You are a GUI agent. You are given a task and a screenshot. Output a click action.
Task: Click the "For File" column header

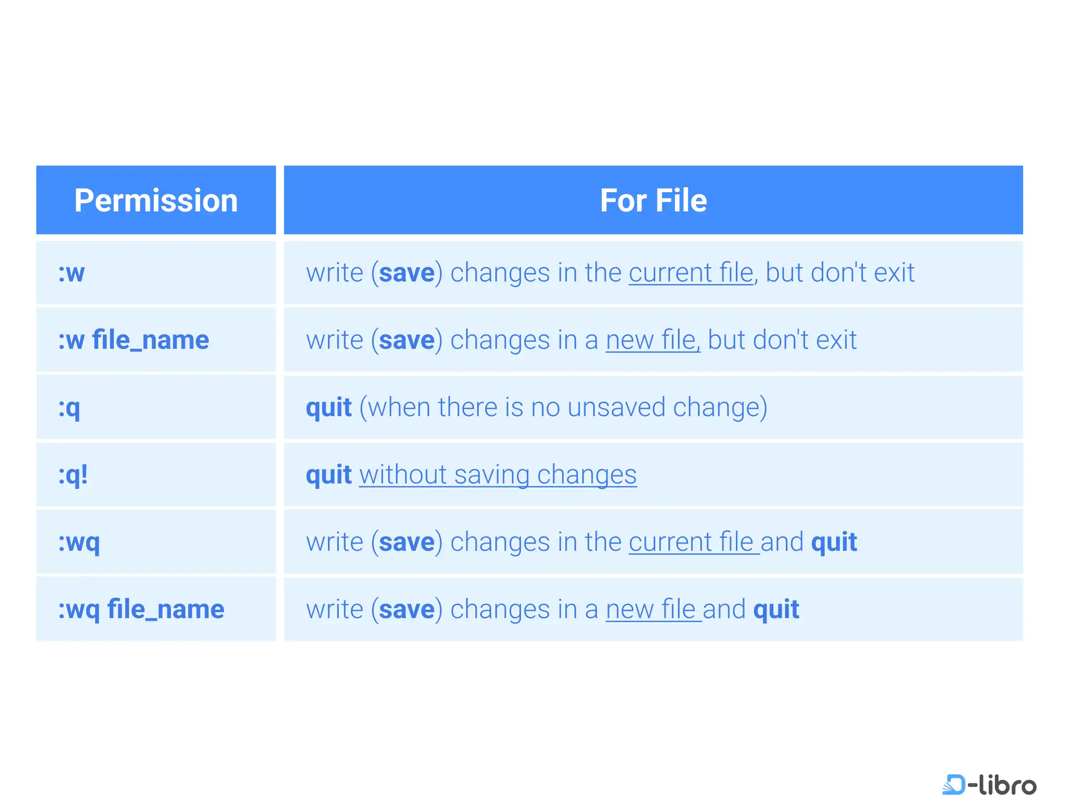653,200
